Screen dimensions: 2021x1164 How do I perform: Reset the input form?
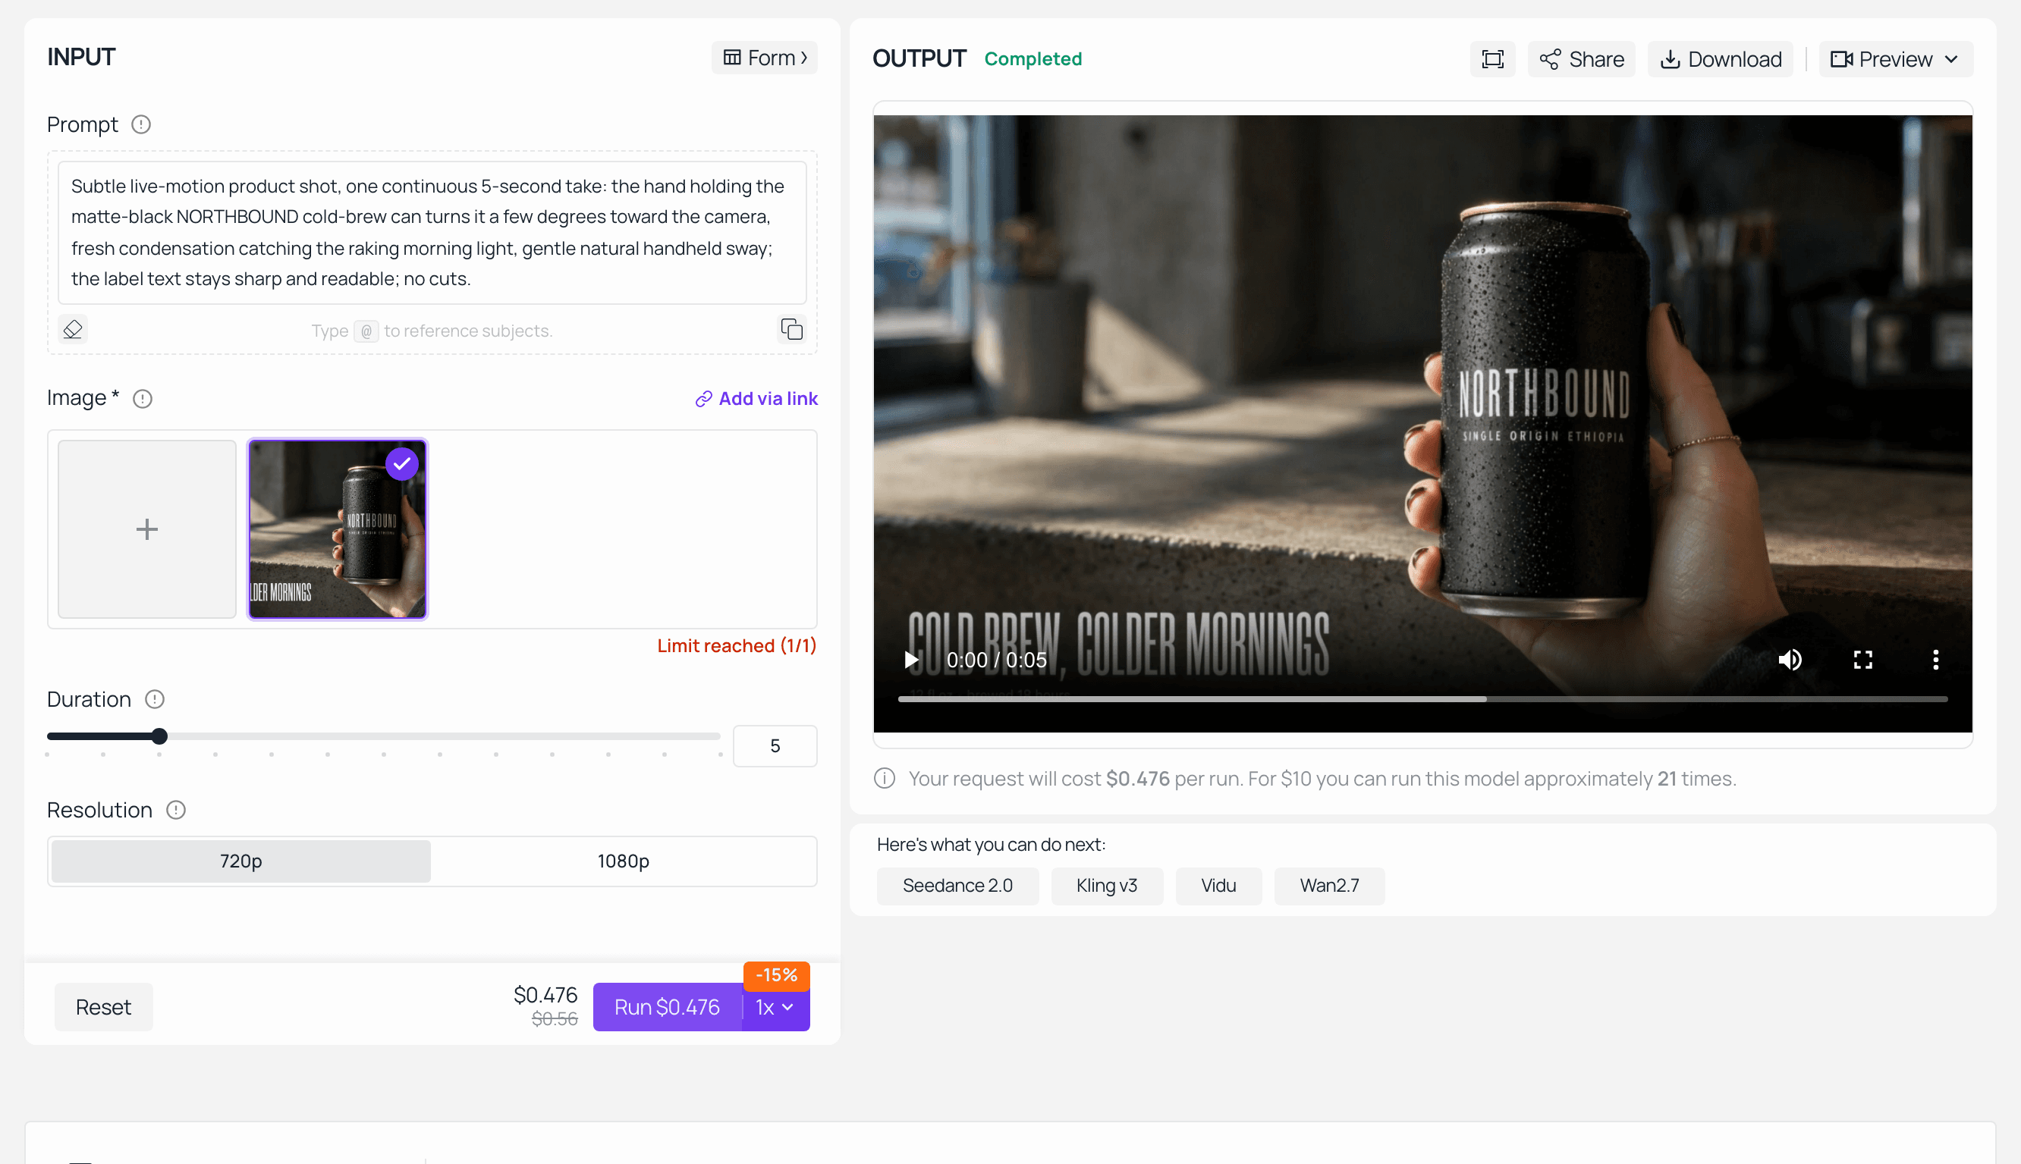103,1007
